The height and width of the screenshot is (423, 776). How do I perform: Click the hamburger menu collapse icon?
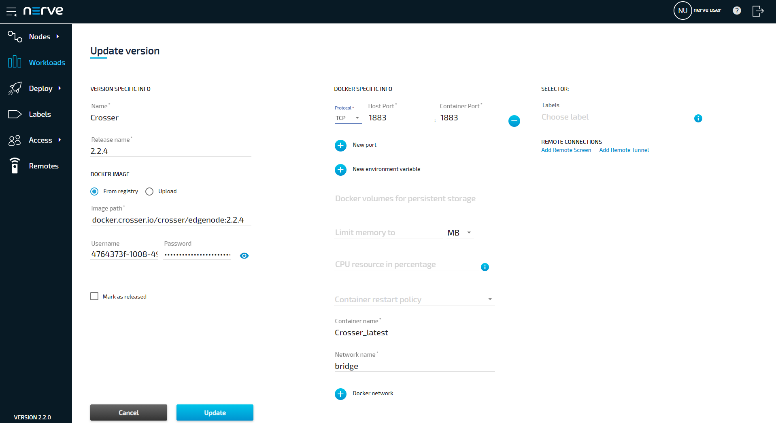point(11,11)
